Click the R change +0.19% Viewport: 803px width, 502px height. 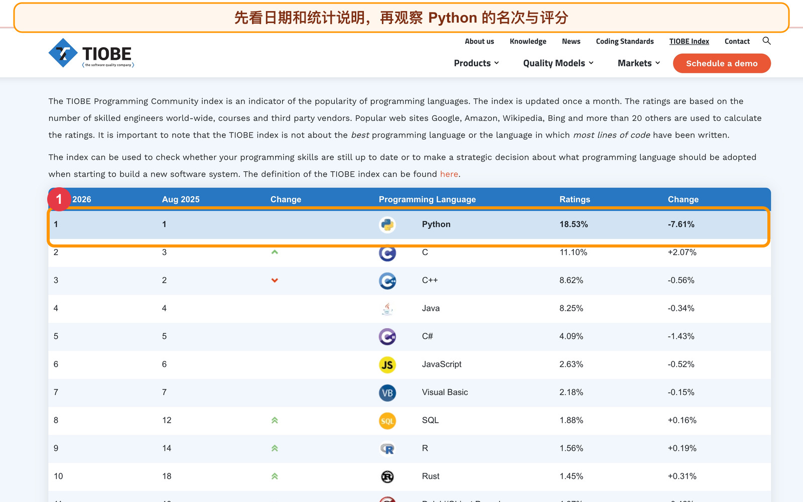point(682,448)
